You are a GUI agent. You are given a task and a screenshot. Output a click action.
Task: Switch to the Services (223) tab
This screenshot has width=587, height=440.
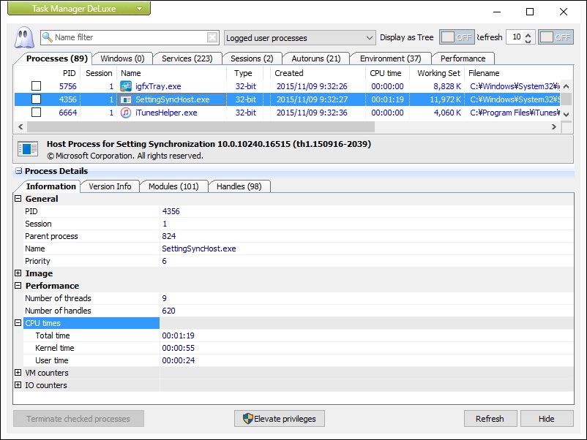187,58
